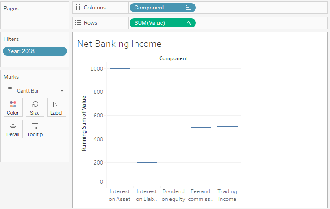Select the Gantt Bar mark type box
The width and height of the screenshot is (330, 209).
(x=35, y=91)
